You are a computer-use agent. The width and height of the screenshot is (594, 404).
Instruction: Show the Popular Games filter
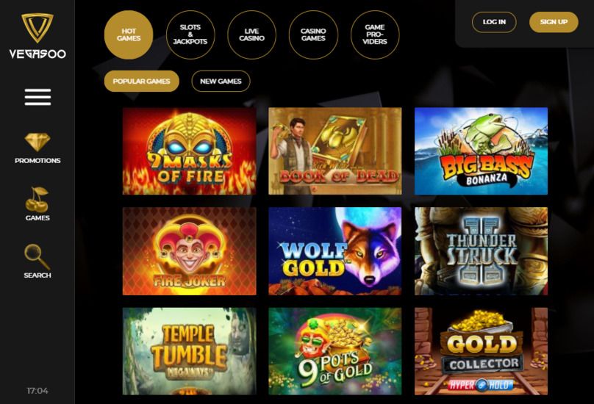pyautogui.click(x=142, y=81)
